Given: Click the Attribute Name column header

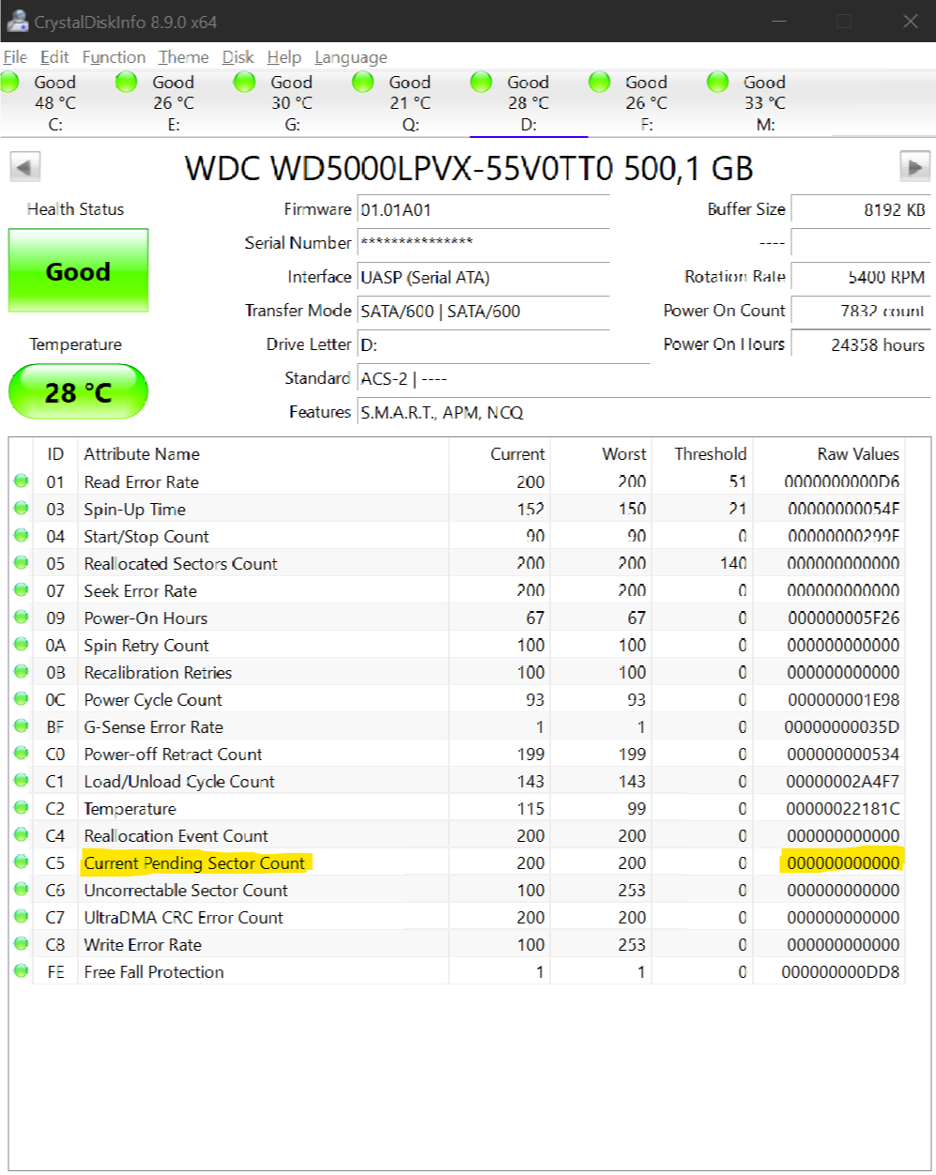Looking at the screenshot, I should tap(142, 453).
